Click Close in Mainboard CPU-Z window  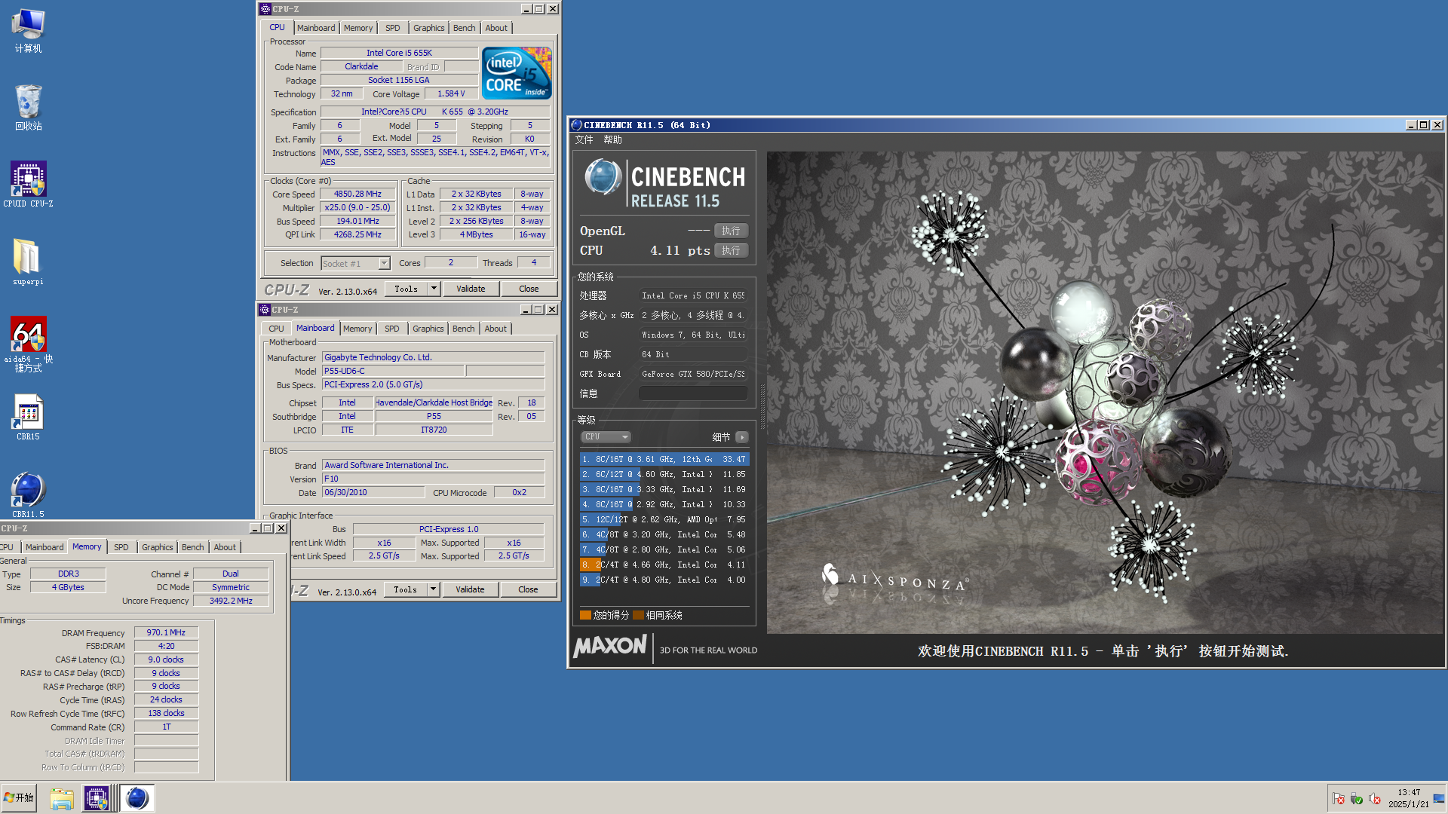tap(528, 589)
